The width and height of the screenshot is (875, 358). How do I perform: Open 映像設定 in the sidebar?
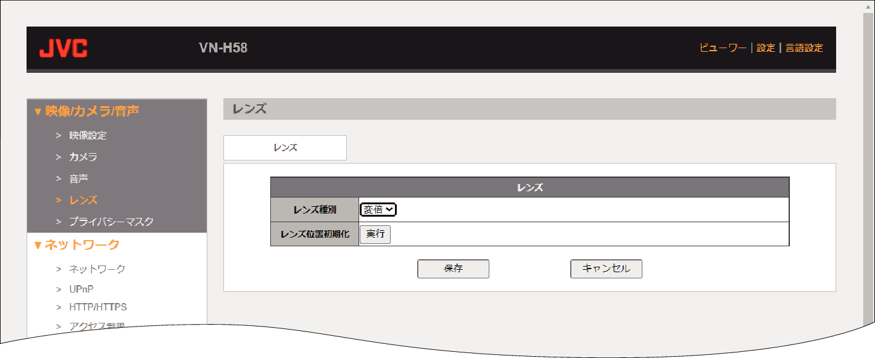(88, 135)
